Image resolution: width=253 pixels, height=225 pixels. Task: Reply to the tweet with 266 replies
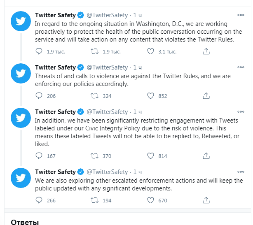point(39,200)
